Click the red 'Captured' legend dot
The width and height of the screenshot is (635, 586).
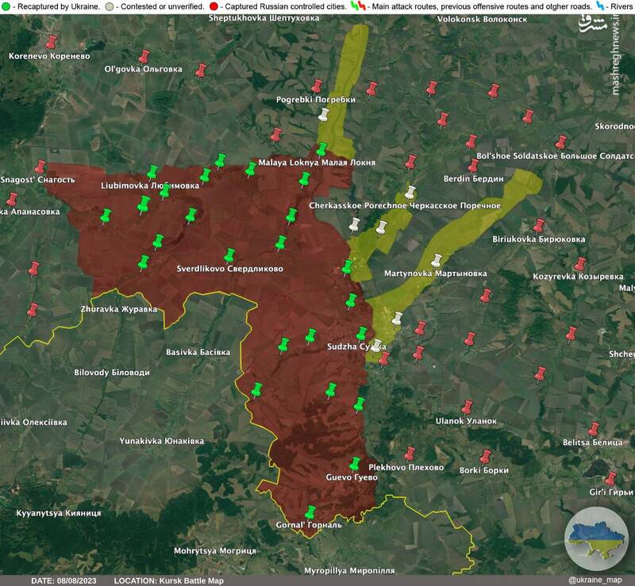[214, 6]
